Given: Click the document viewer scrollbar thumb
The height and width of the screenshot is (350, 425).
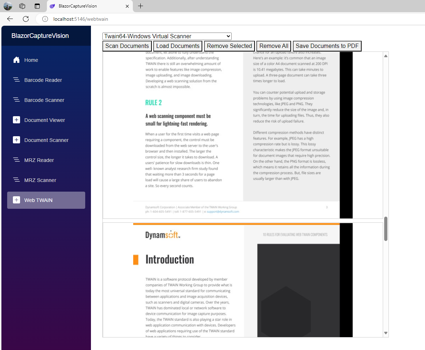Looking at the screenshot, I should click(386, 229).
